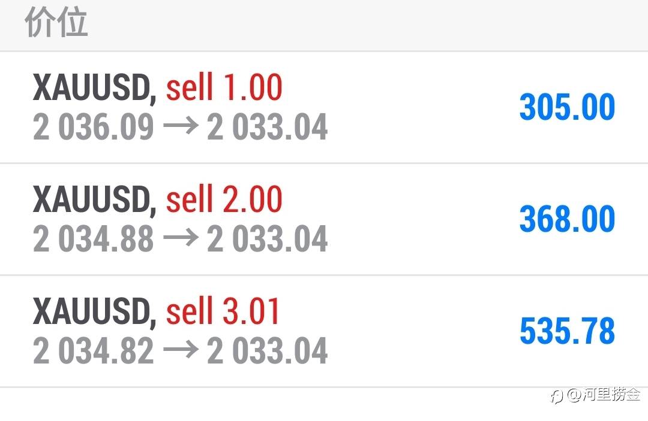Tap the sell 2.00 red label
Image resolution: width=648 pixels, height=421 pixels.
click(224, 199)
